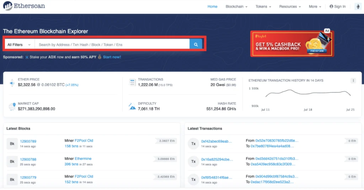Open the Ethereum network icon in header
The image size is (364, 190).
(x=358, y=6)
